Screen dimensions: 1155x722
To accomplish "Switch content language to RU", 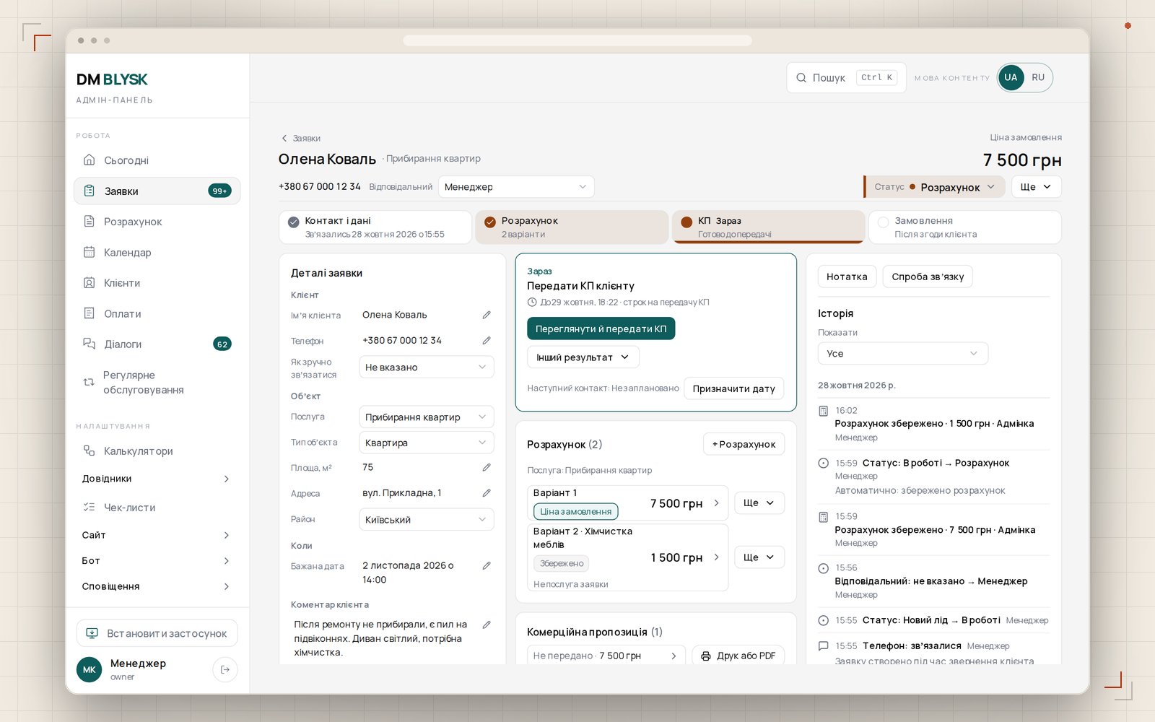I will (1038, 77).
